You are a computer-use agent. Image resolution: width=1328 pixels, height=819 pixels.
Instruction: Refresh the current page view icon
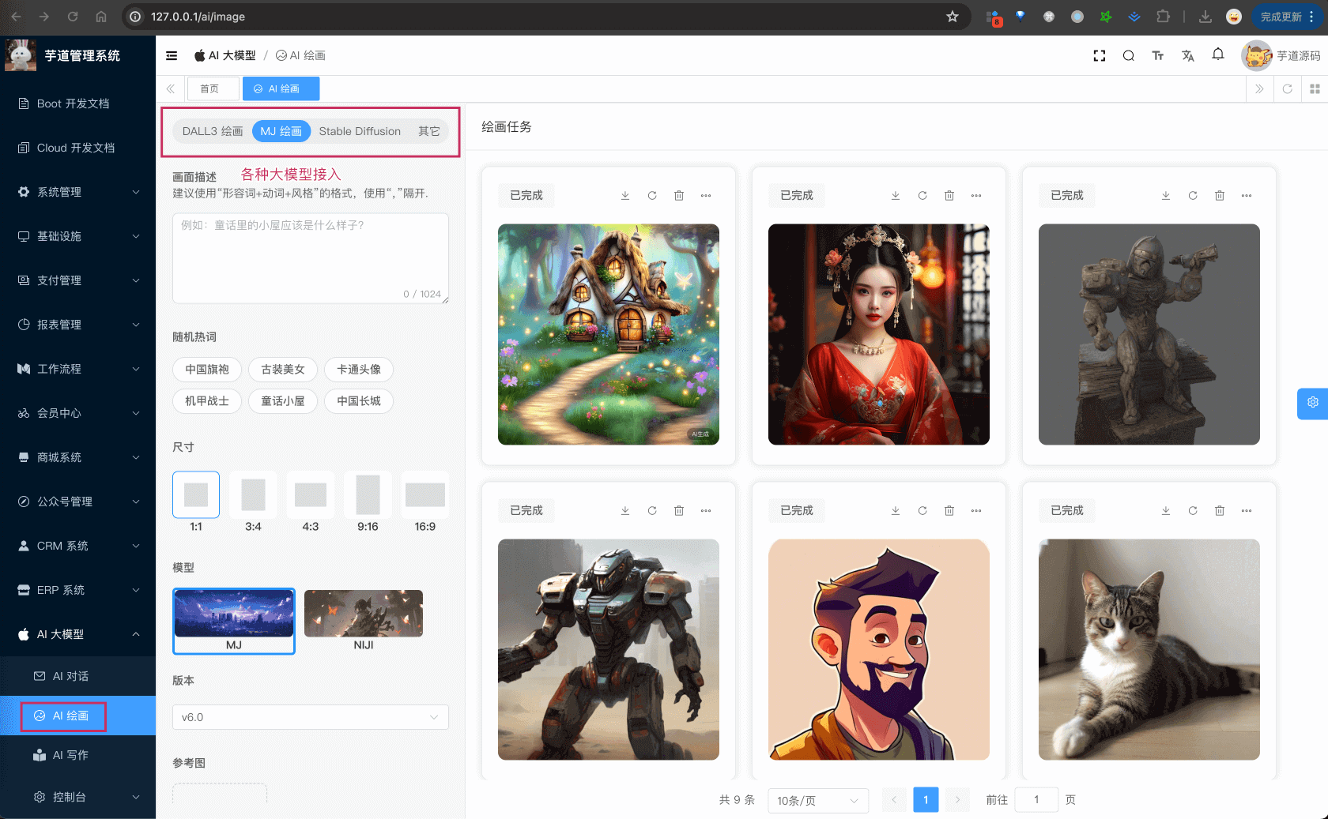[1287, 88]
